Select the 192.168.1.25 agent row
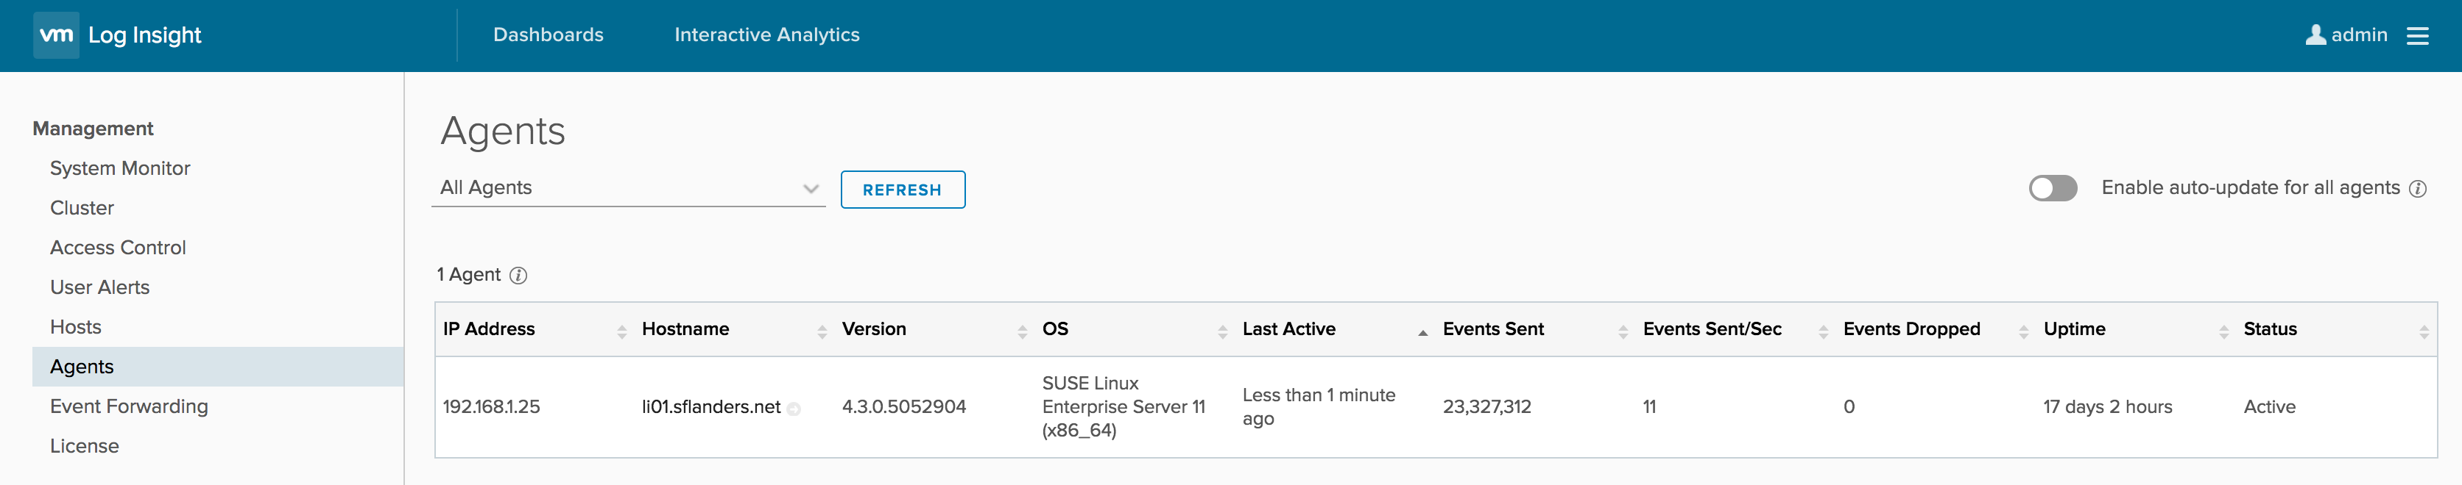Screen dimensions: 2462x485 (491, 408)
